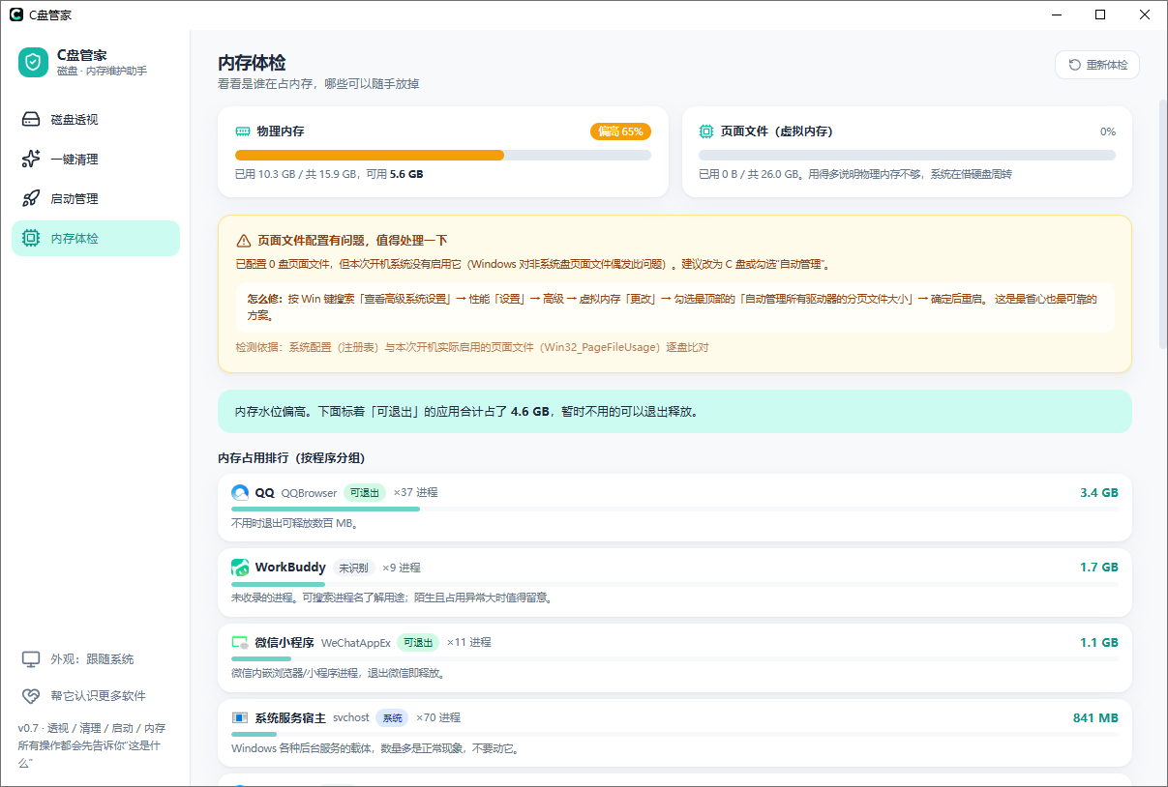Click the 重新体检 button
The image size is (1168, 787).
click(x=1097, y=65)
